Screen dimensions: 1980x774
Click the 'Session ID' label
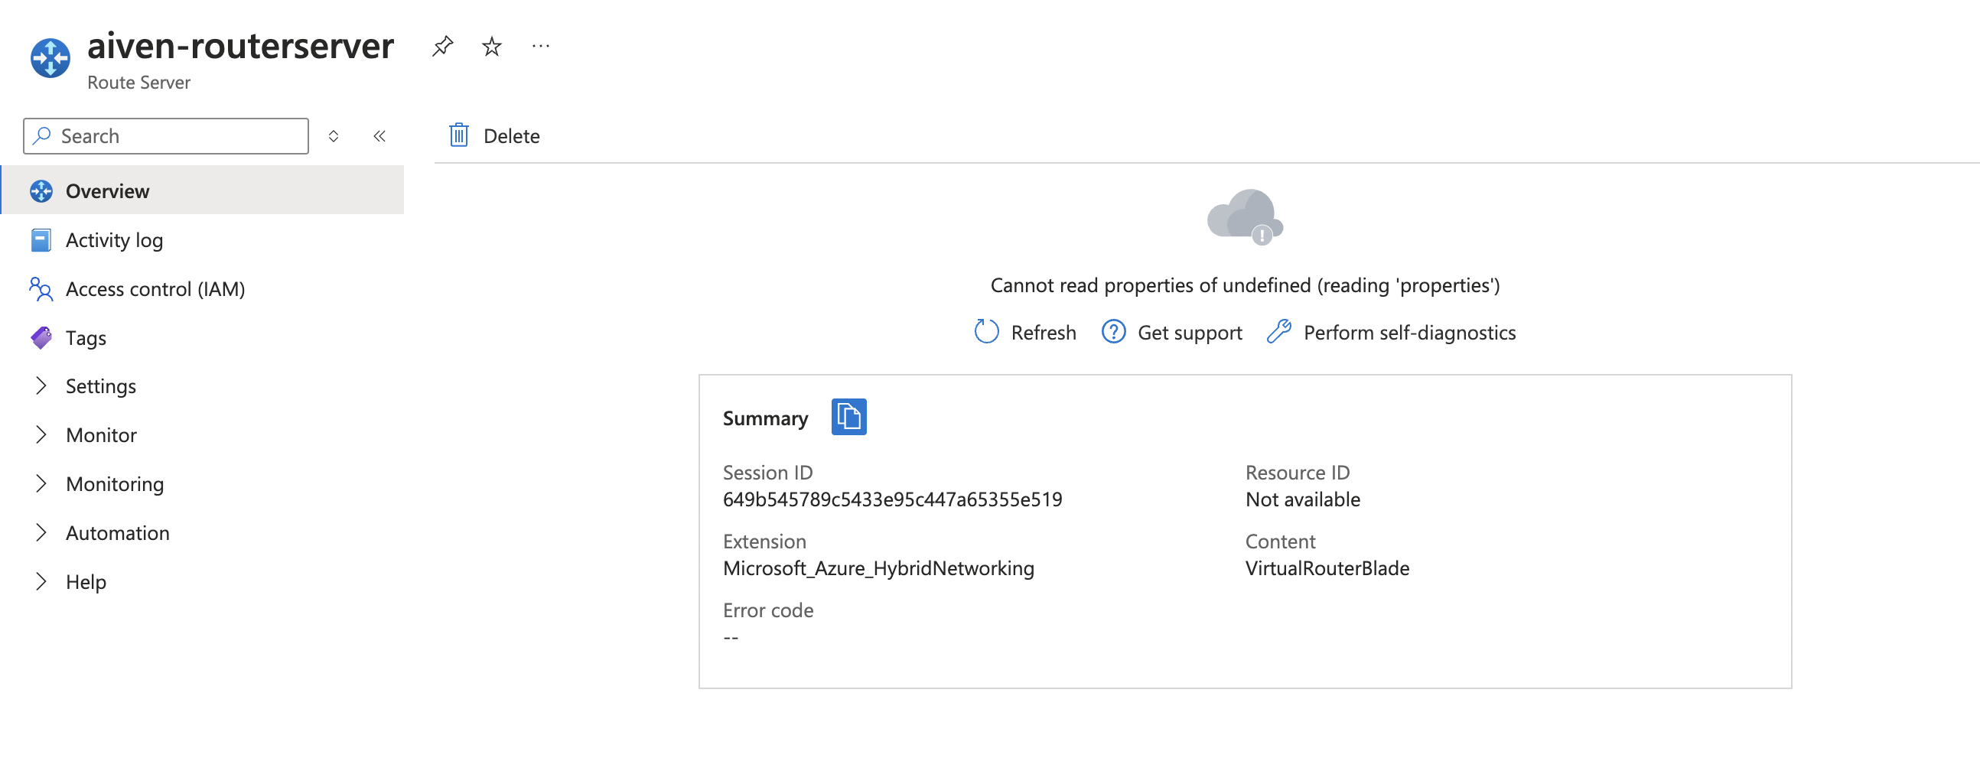coord(767,473)
